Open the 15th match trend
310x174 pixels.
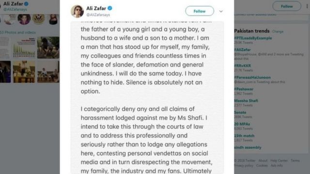tap(244, 136)
